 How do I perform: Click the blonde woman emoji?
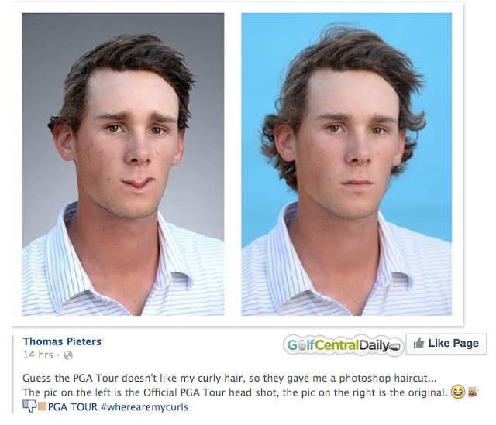pyautogui.click(x=473, y=392)
